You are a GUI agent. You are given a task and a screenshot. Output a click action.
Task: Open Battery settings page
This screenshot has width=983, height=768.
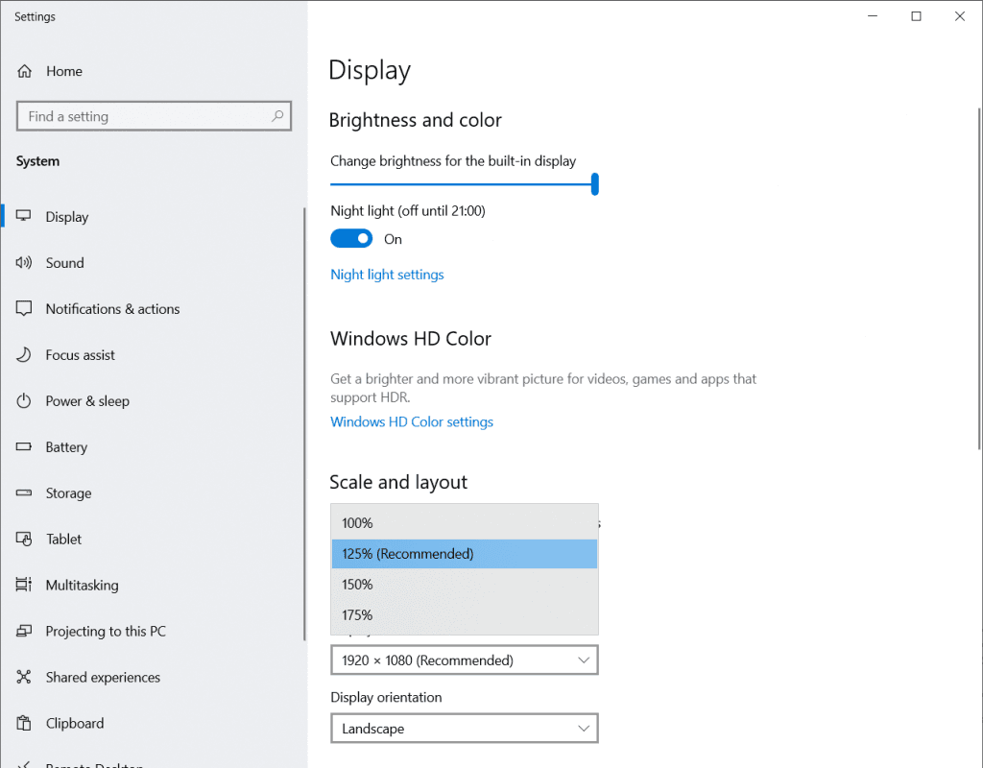coord(153,447)
